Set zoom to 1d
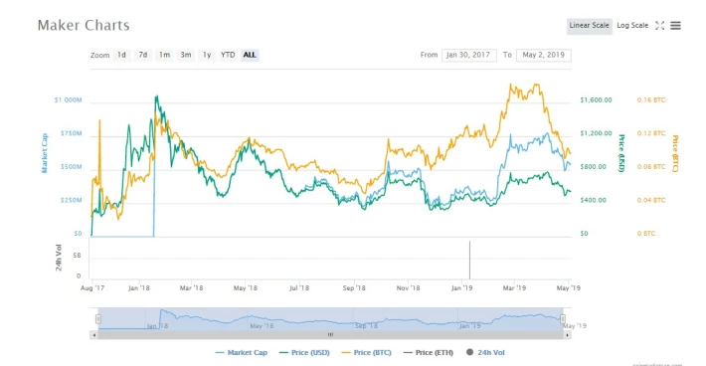 121,55
